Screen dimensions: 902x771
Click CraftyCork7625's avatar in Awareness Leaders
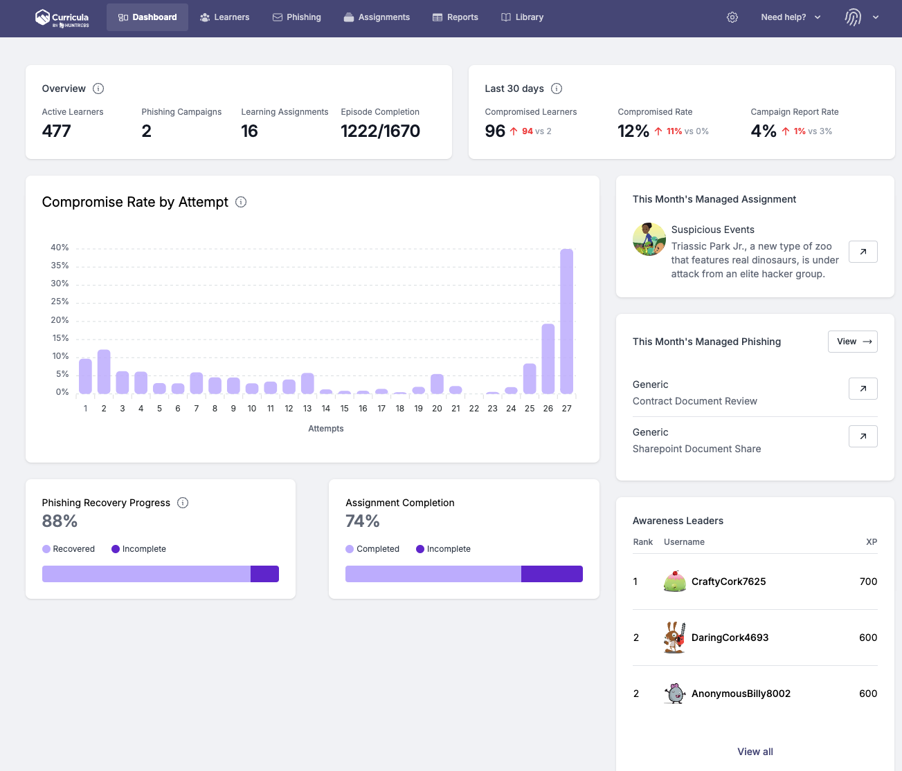(674, 582)
